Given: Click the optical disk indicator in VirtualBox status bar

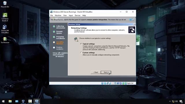Looking at the screenshot, I should (105, 83).
